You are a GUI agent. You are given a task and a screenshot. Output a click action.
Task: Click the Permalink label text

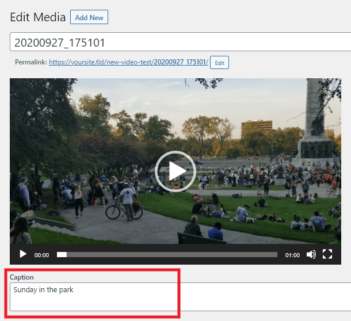pyautogui.click(x=31, y=62)
